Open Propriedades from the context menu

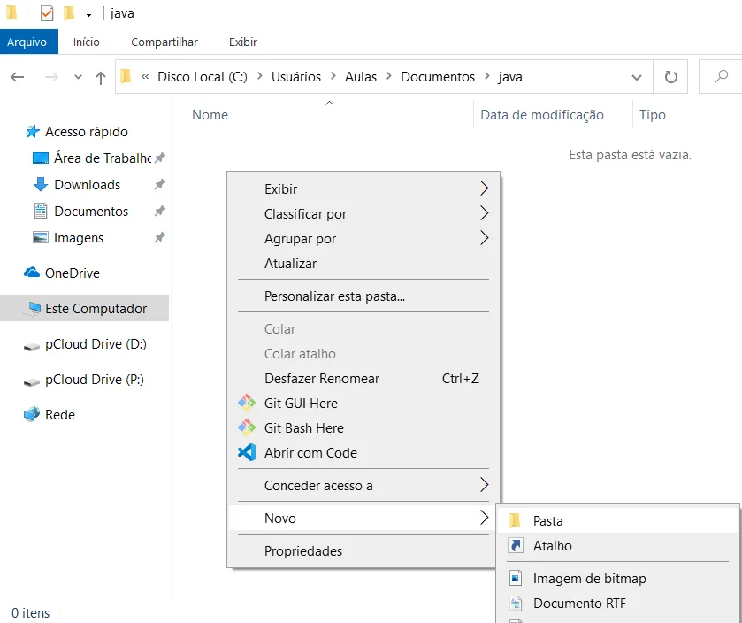click(x=363, y=551)
